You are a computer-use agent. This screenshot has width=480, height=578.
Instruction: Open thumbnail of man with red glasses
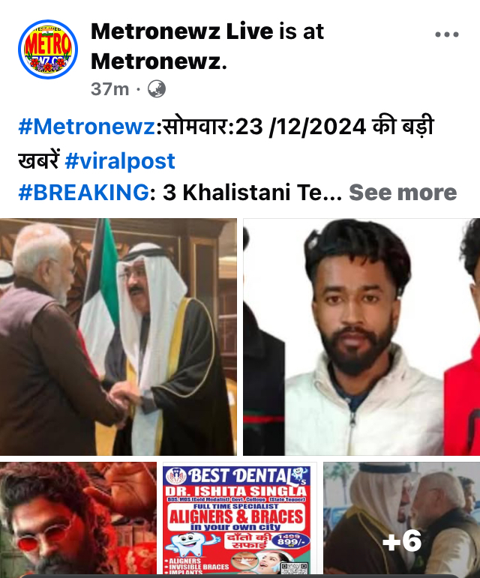click(78, 520)
